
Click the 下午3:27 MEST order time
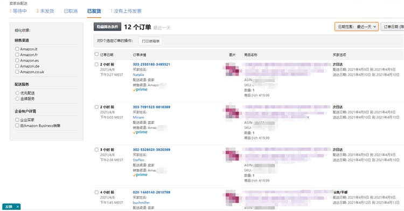coord(112,75)
